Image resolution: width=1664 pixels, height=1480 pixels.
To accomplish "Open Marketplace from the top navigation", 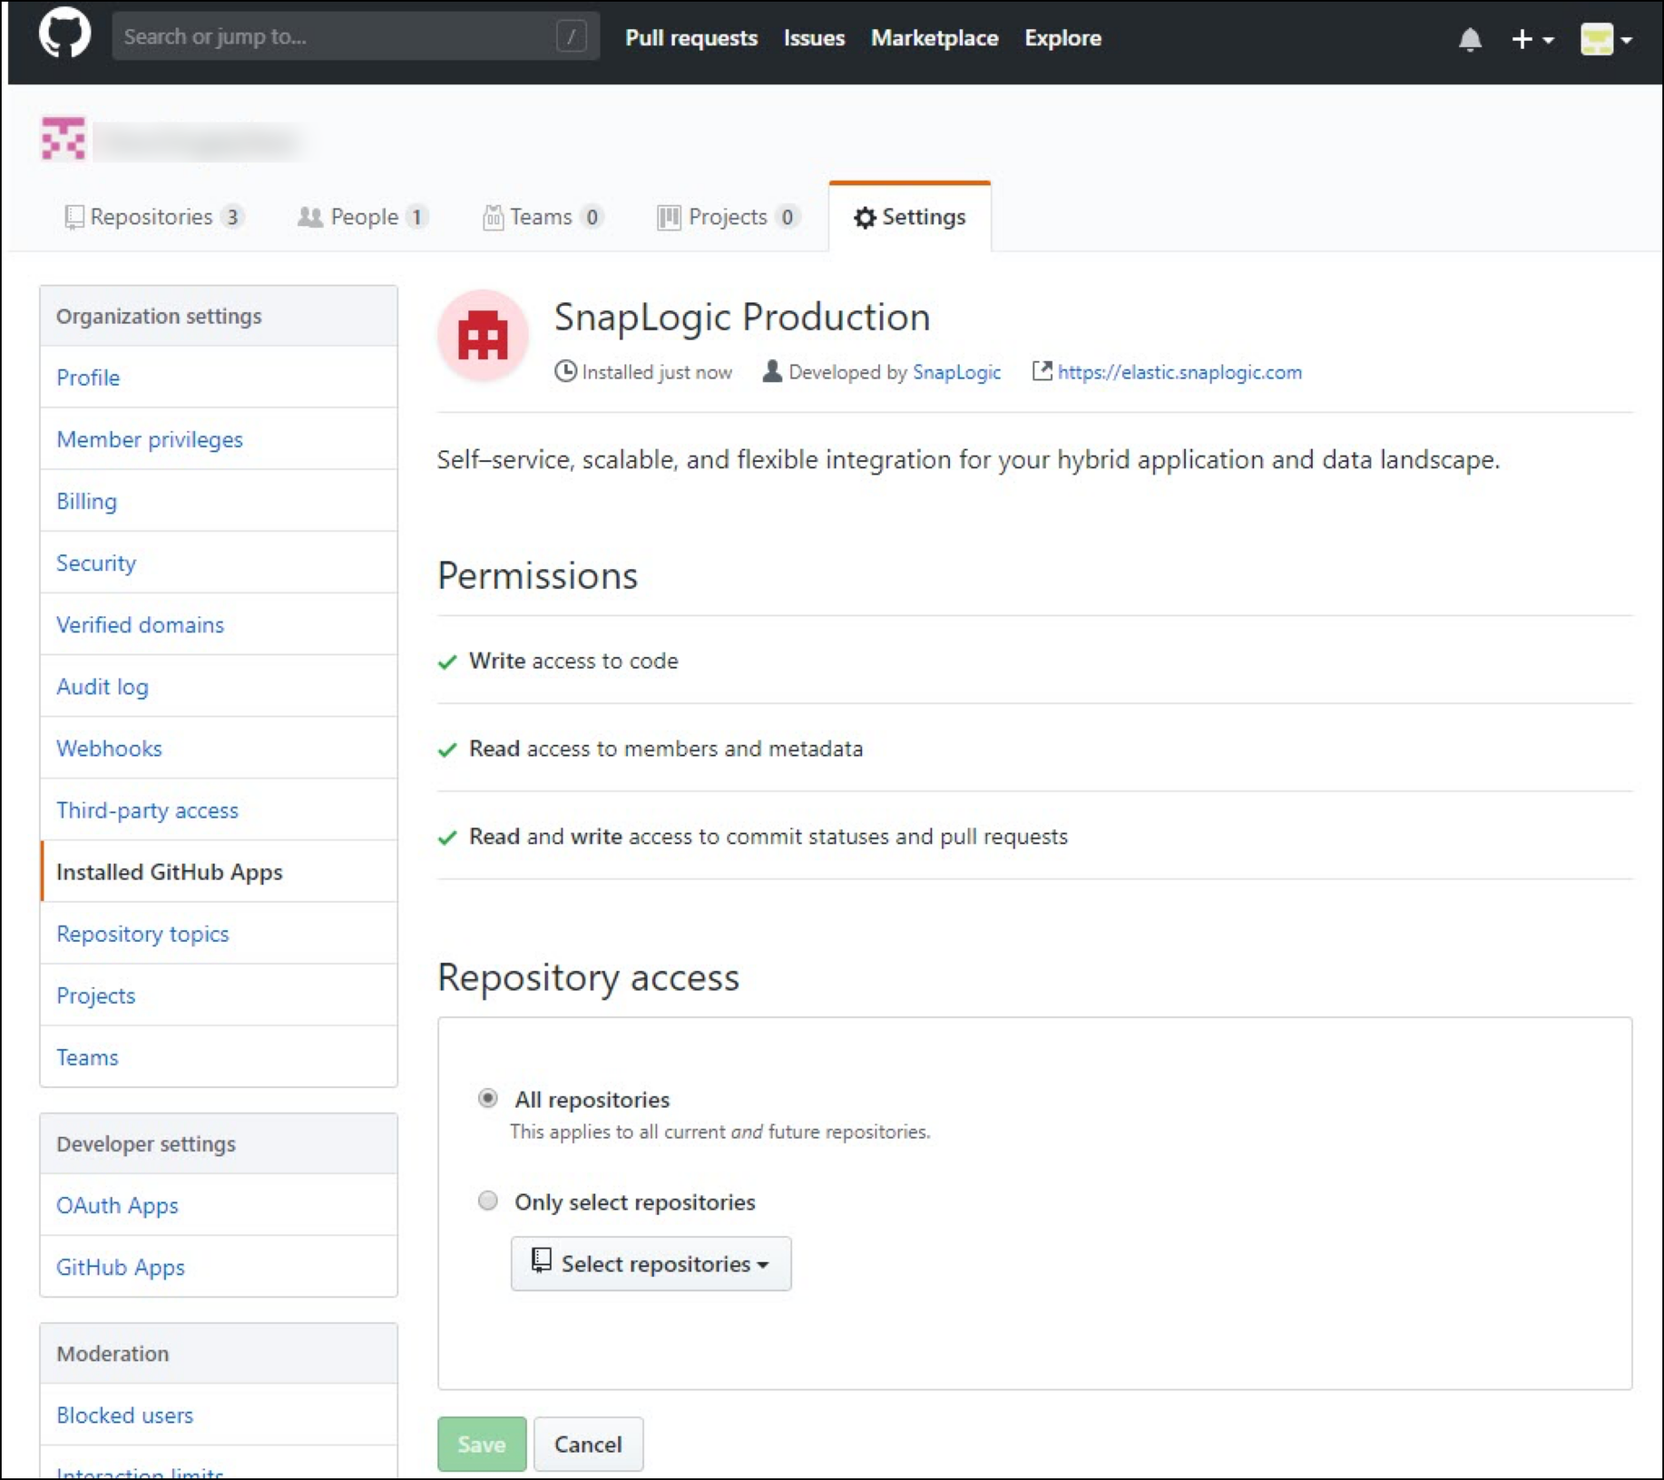I will (x=934, y=38).
